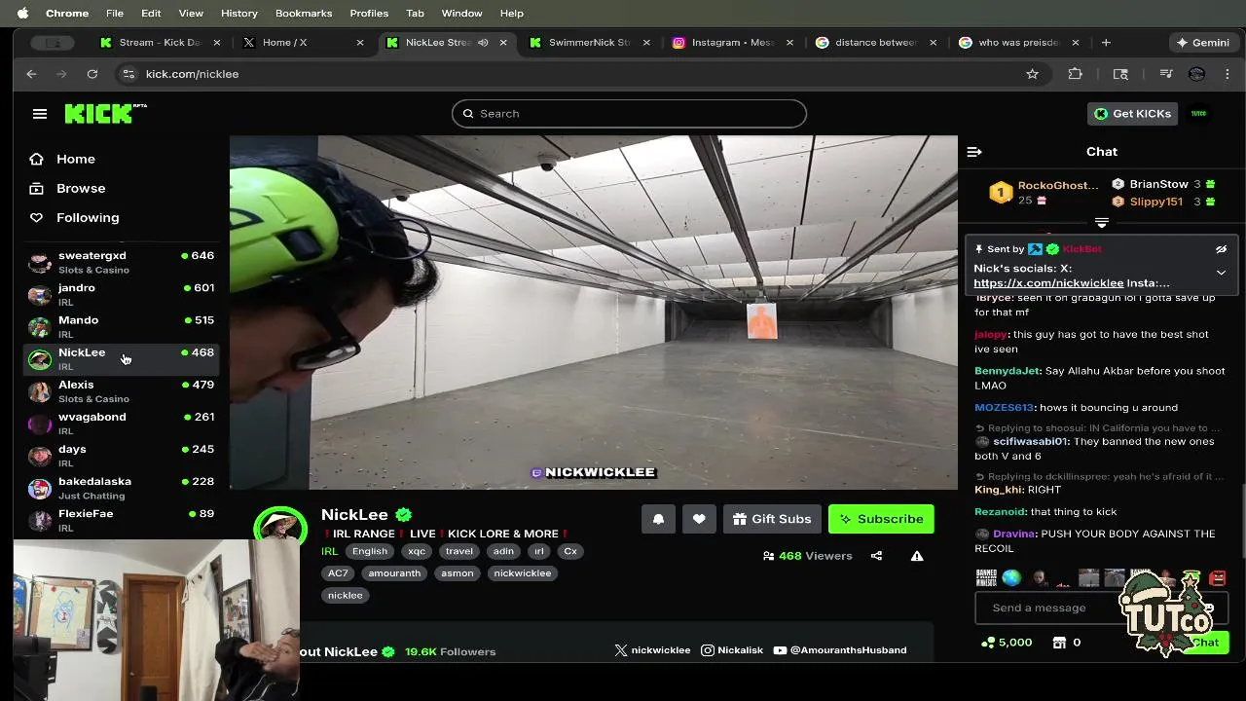Open the x.com/nickwicklee link in pinned message

point(1048,283)
